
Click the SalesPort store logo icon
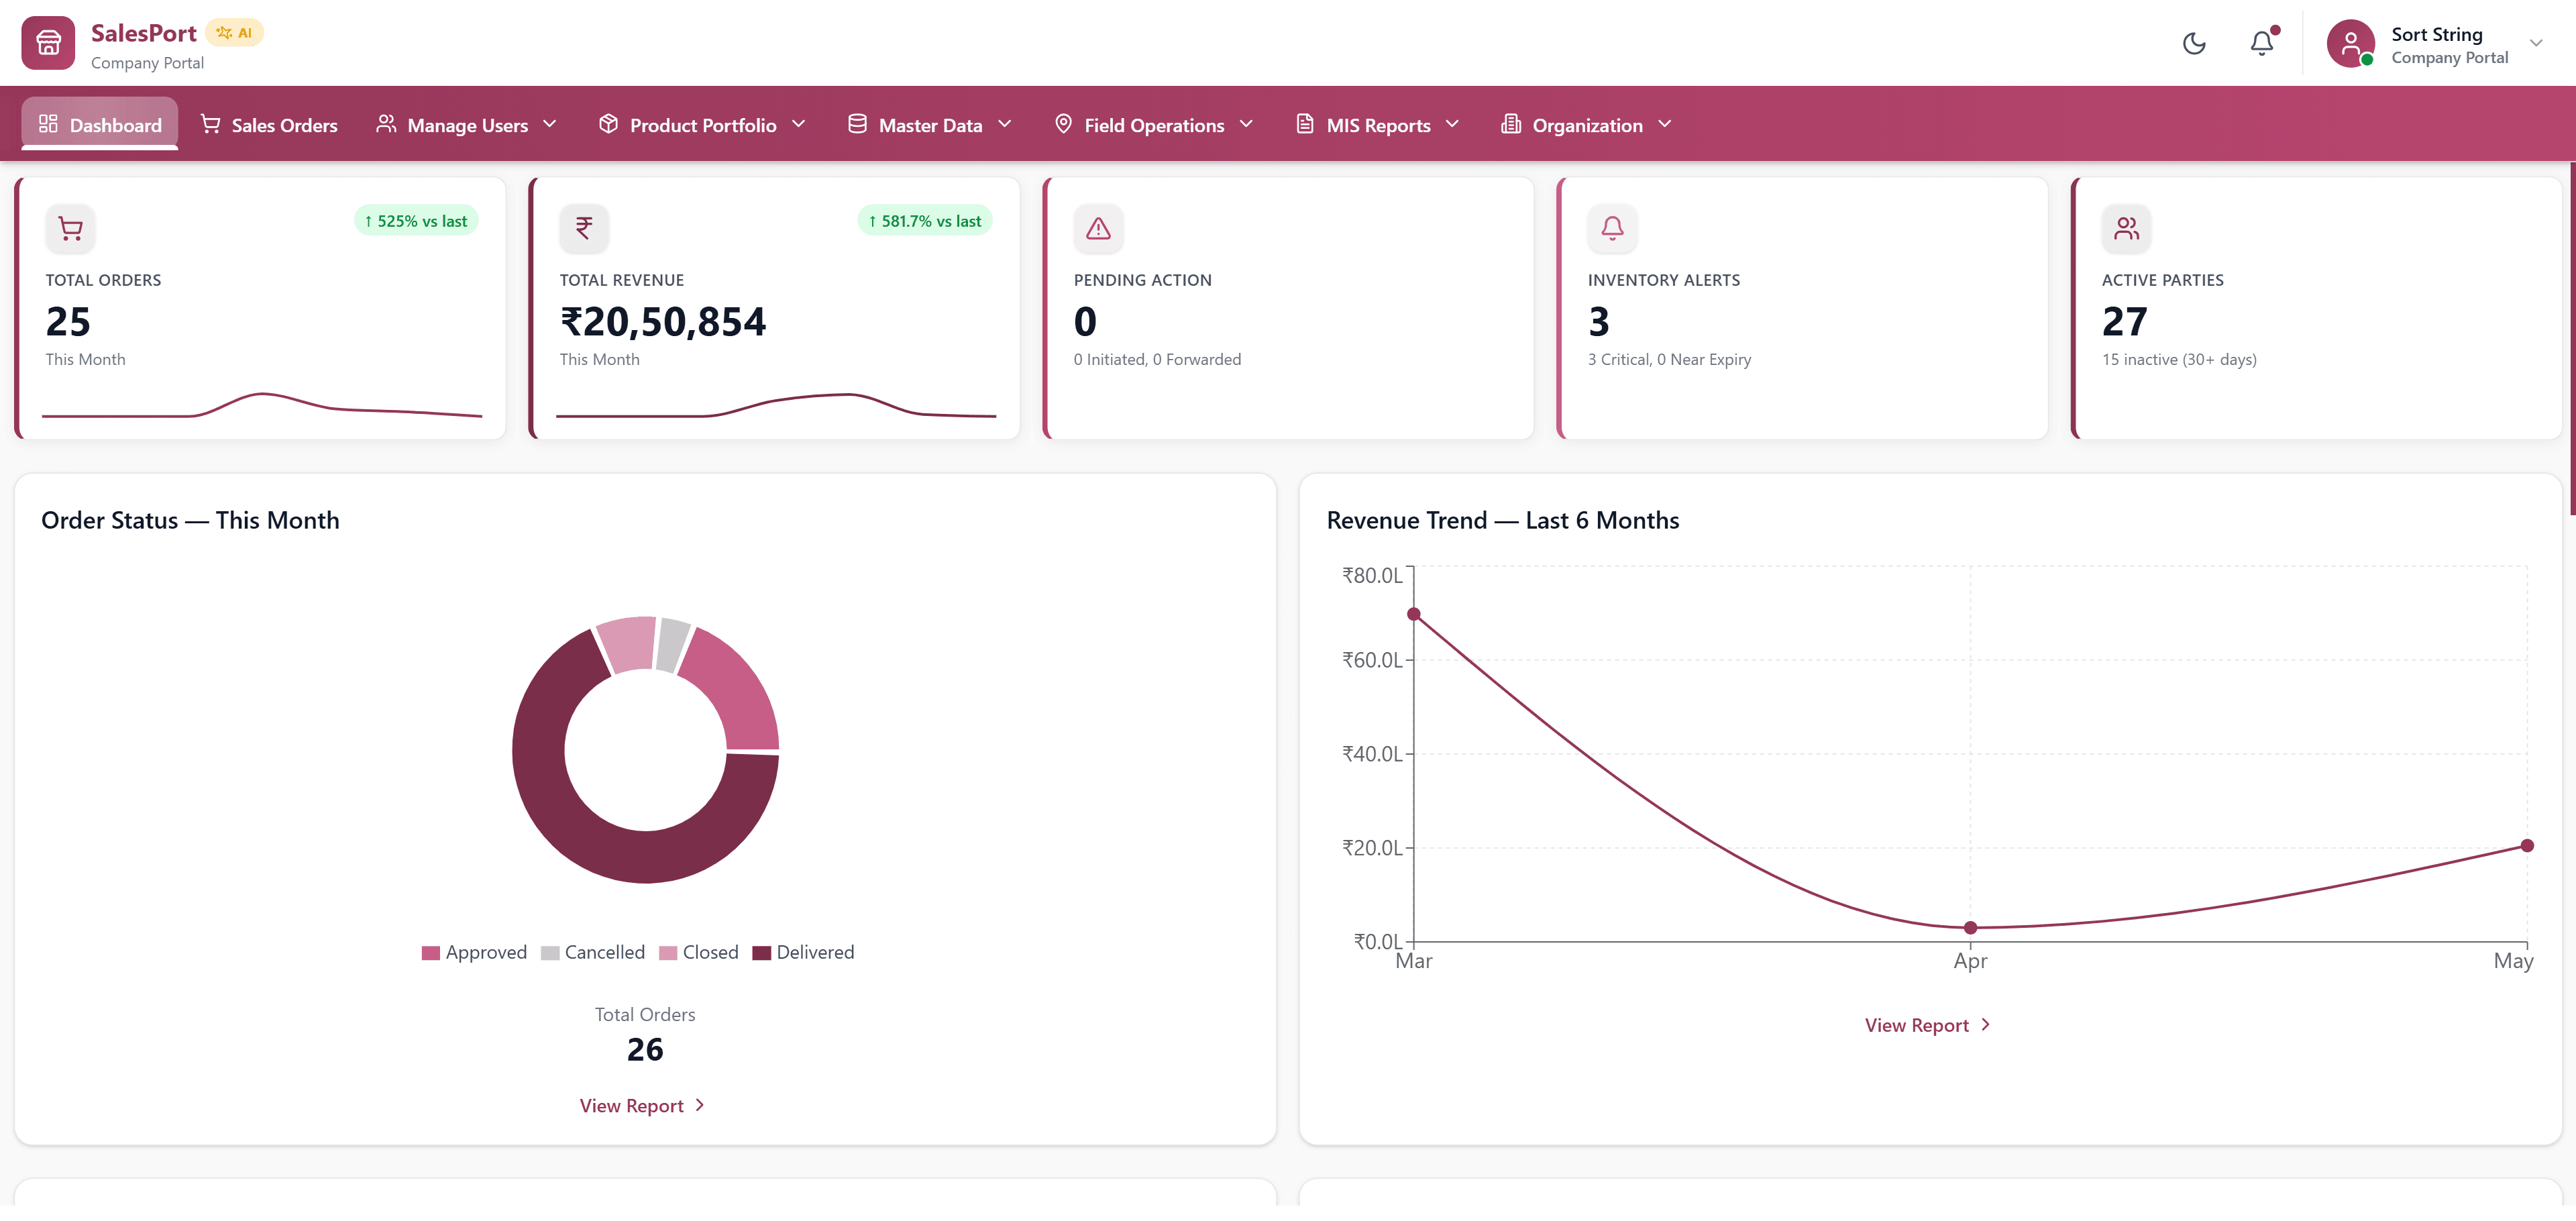[48, 43]
